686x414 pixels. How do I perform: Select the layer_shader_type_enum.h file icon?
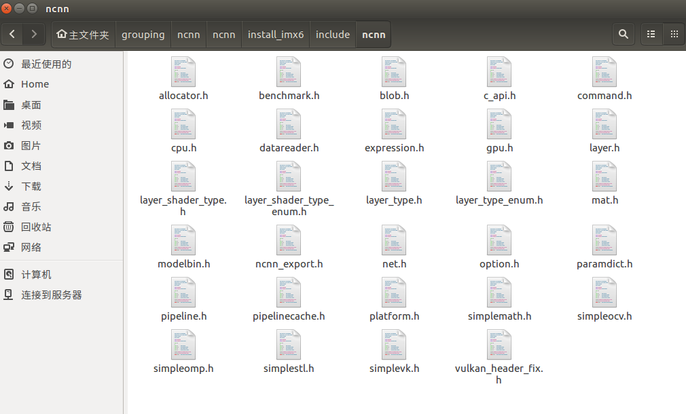[x=289, y=176]
